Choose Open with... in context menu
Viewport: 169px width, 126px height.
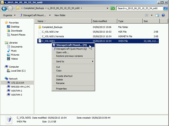(x=73, y=52)
